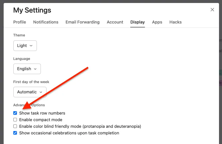Switch to the Notifications tab

[46, 22]
